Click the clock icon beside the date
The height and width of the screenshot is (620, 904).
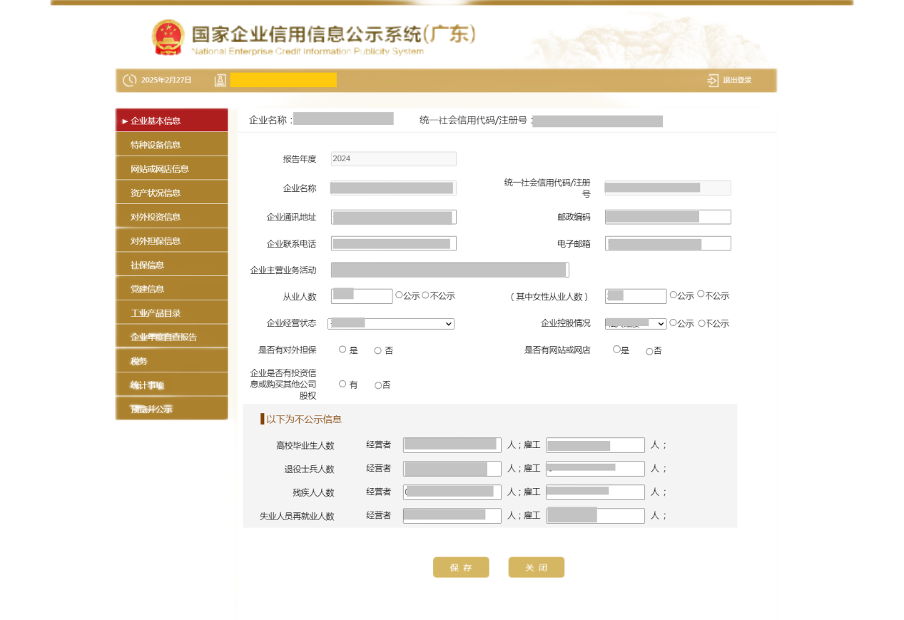click(x=129, y=80)
